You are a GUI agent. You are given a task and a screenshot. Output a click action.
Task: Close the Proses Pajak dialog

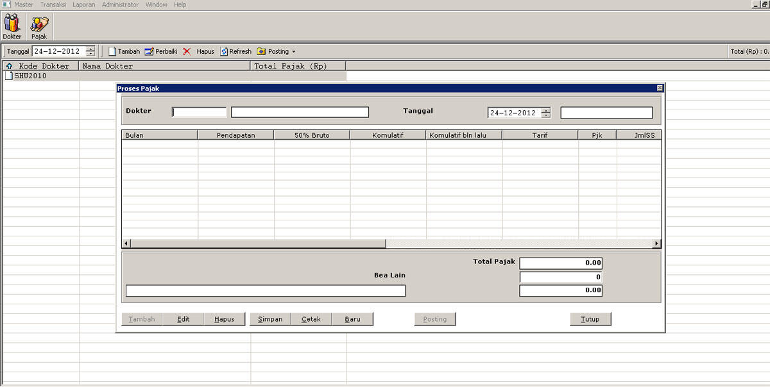point(660,88)
